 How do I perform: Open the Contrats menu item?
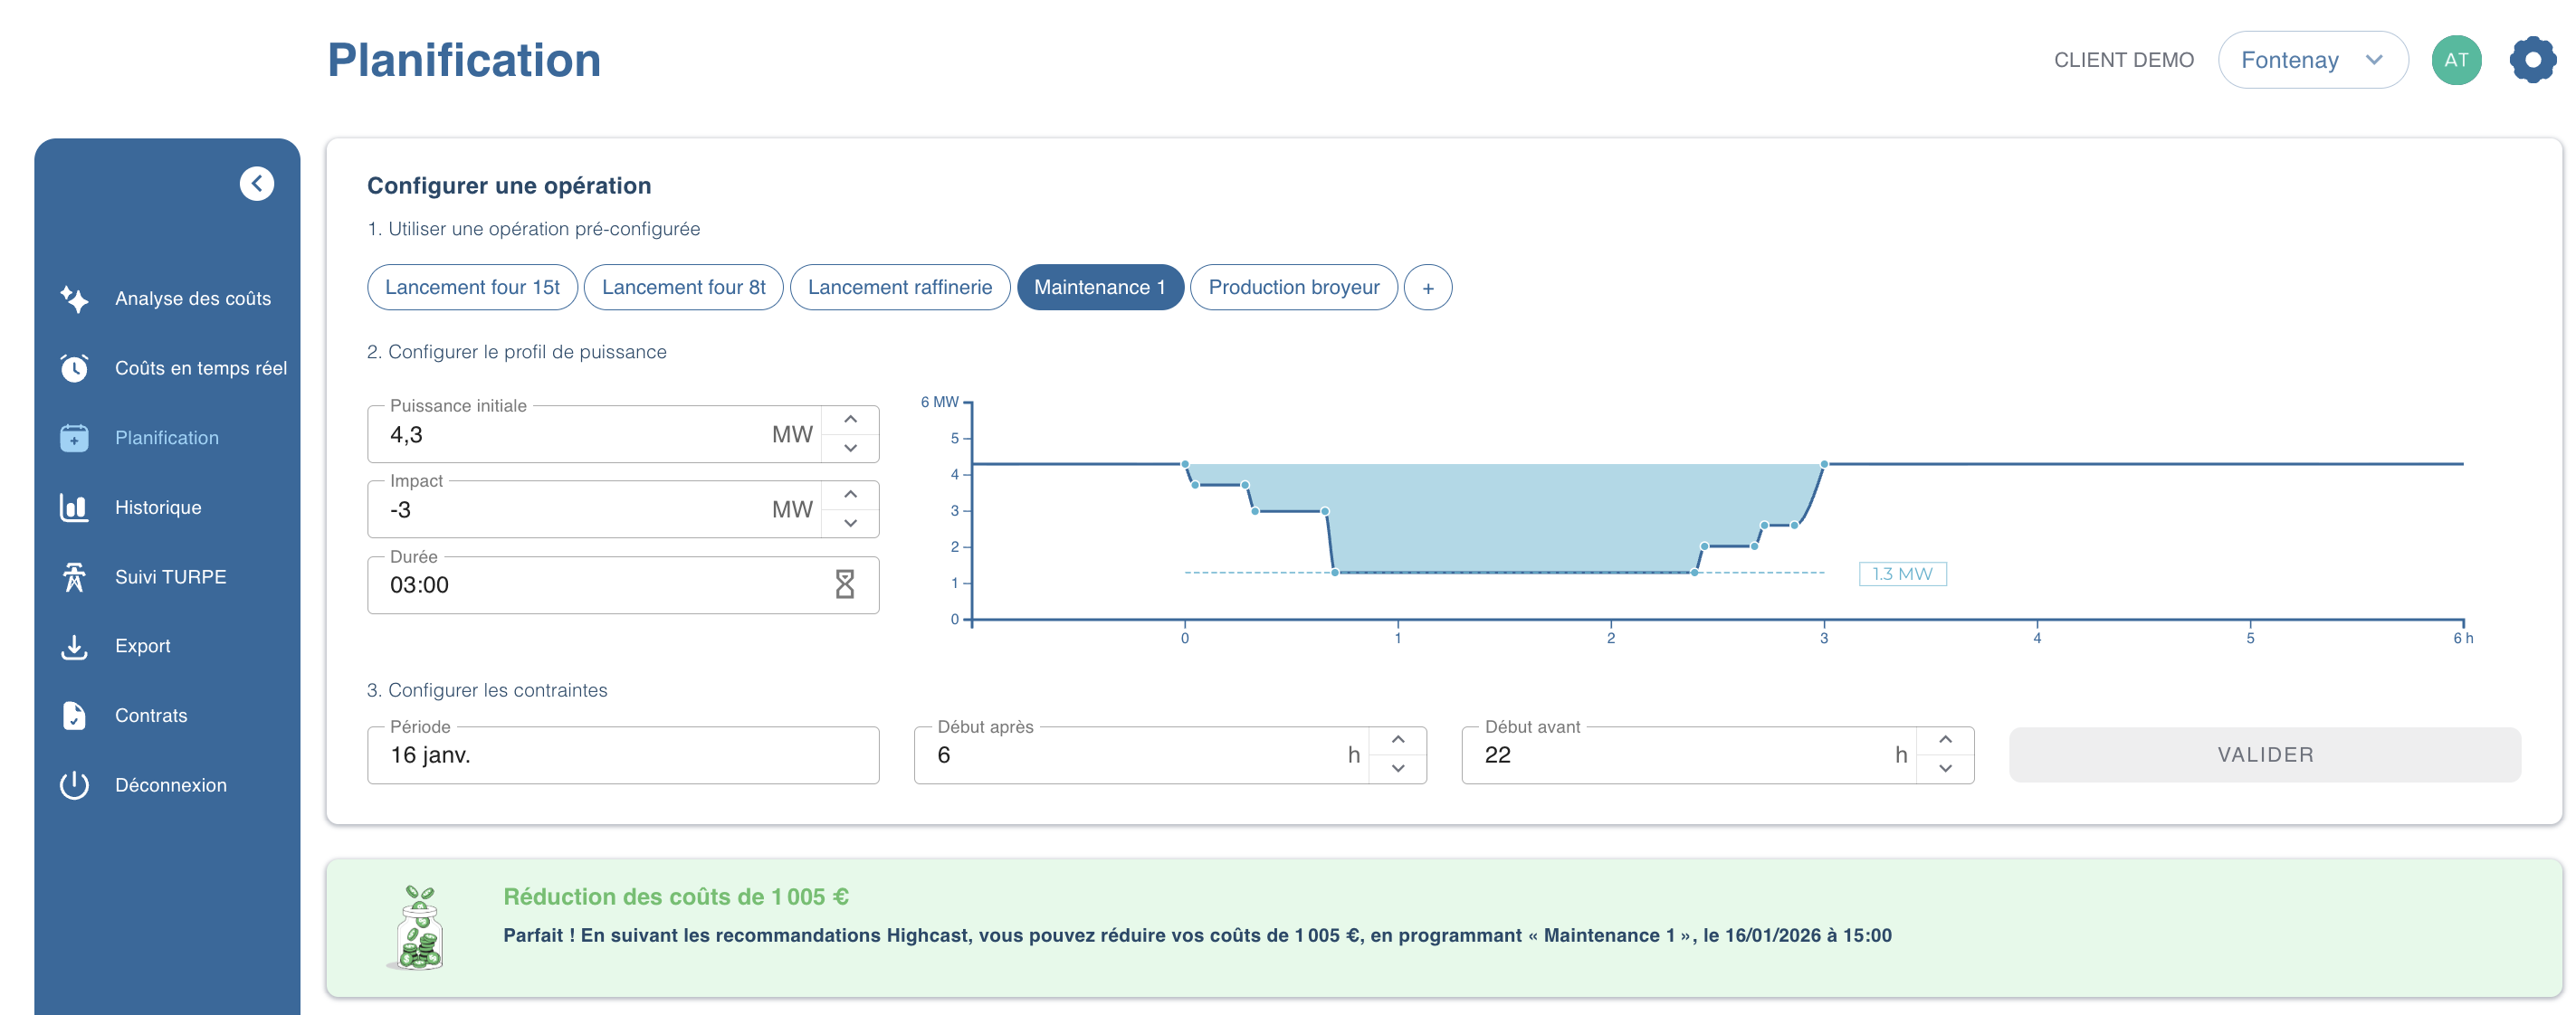pos(151,716)
